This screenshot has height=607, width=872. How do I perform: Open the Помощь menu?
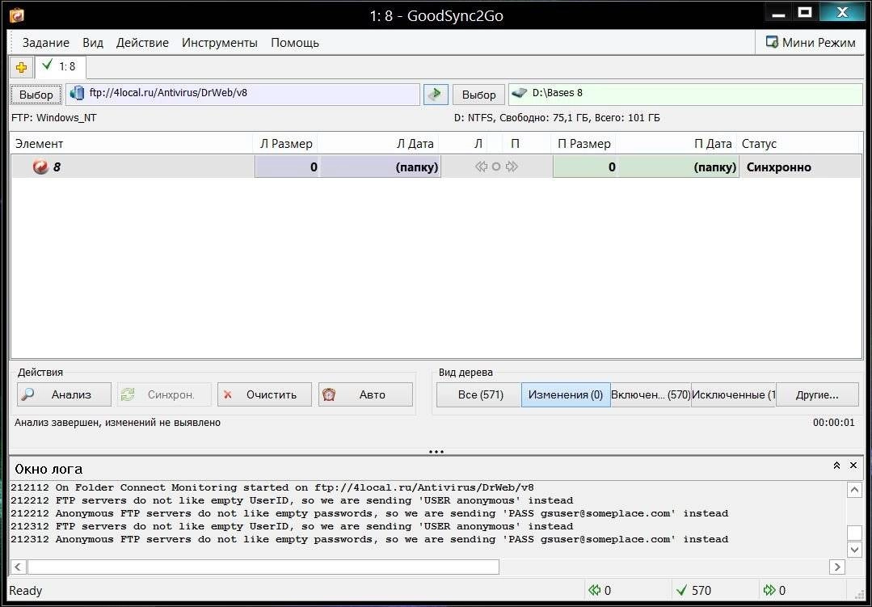[x=295, y=43]
